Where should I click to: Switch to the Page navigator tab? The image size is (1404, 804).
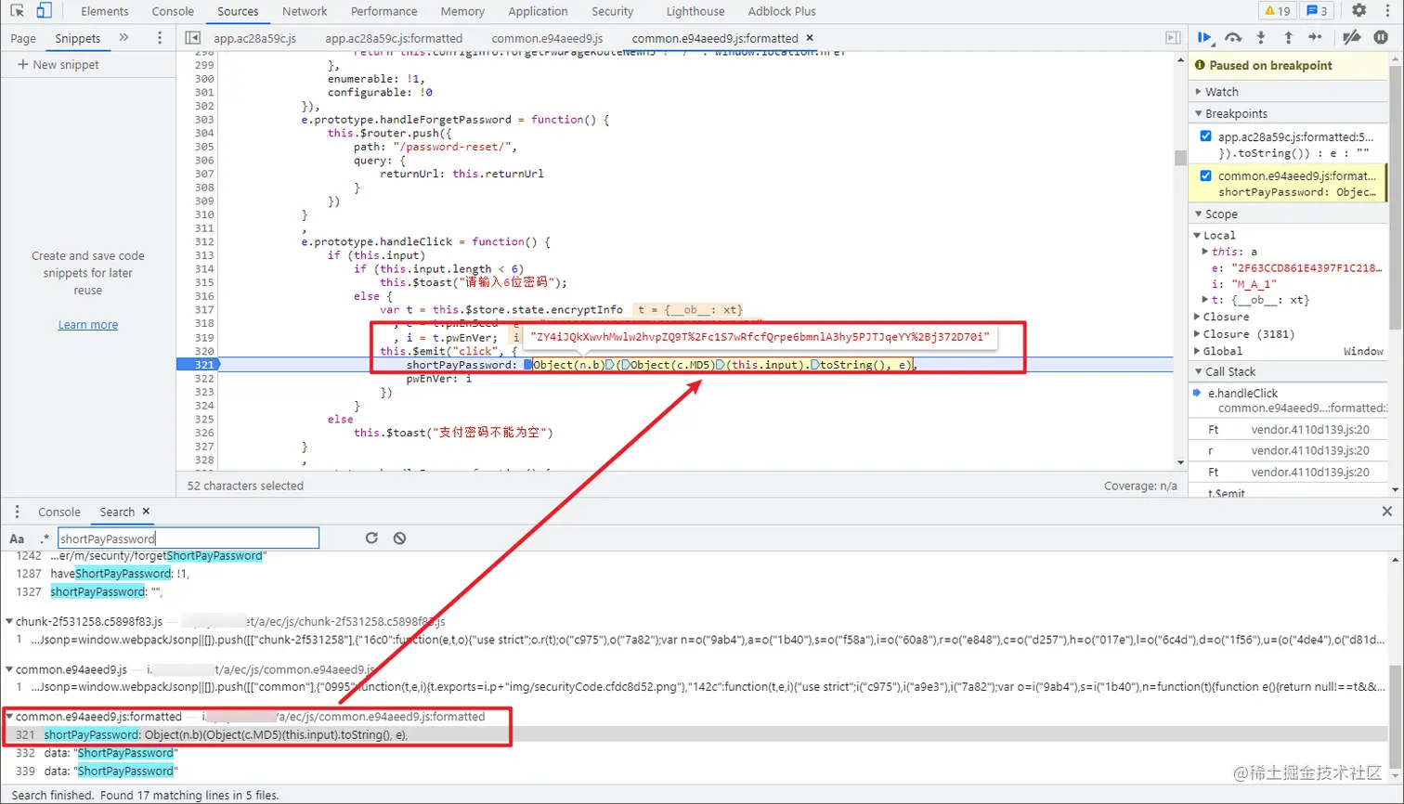point(23,38)
